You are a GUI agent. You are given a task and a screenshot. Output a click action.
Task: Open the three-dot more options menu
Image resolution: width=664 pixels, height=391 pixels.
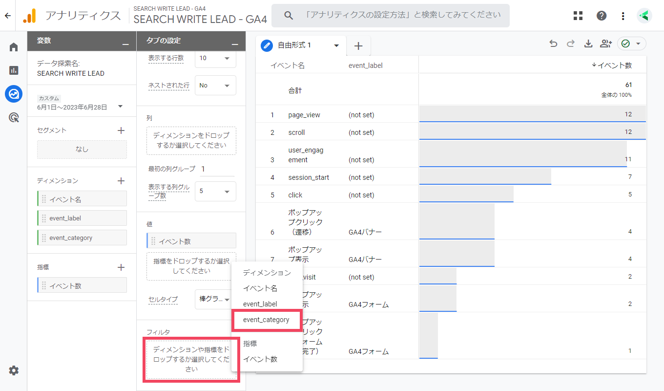(x=623, y=16)
